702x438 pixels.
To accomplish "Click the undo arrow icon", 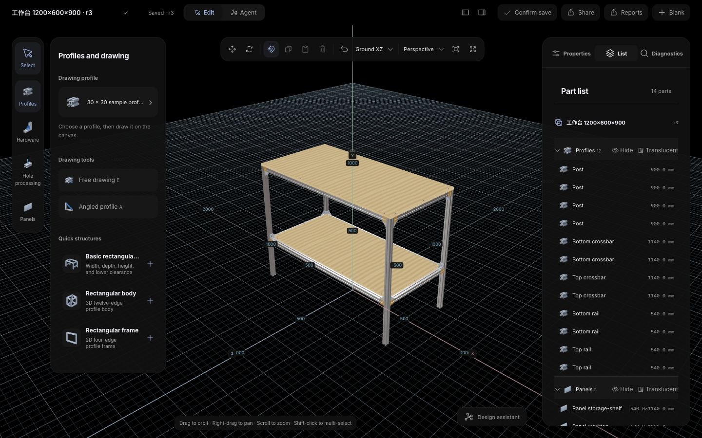I will click(344, 49).
